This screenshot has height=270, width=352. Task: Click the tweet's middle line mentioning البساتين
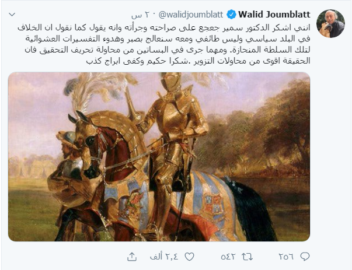[x=168, y=50]
